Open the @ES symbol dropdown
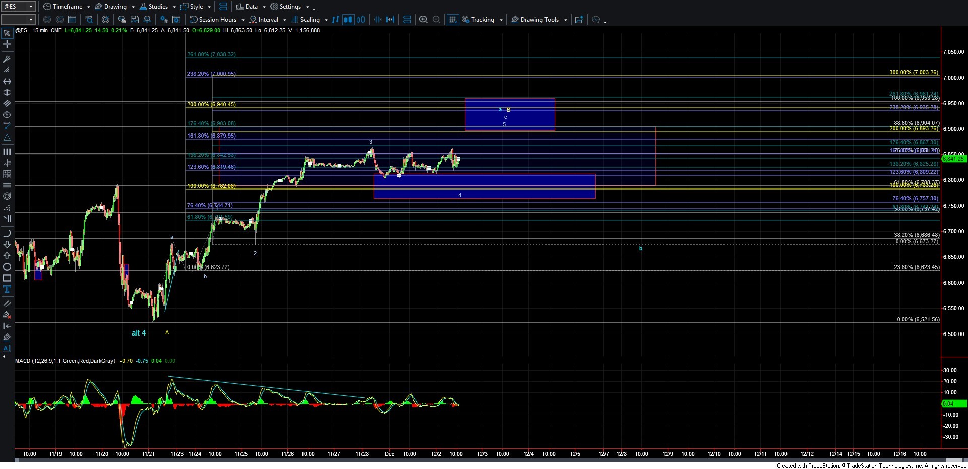968x469 pixels. click(x=31, y=7)
